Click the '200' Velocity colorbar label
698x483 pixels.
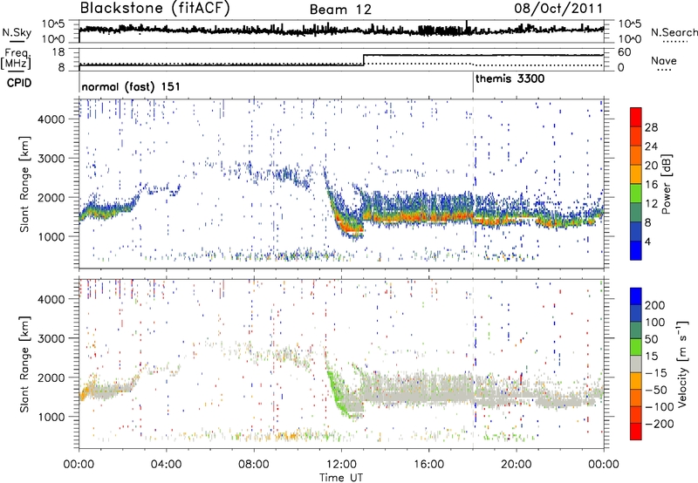(655, 305)
